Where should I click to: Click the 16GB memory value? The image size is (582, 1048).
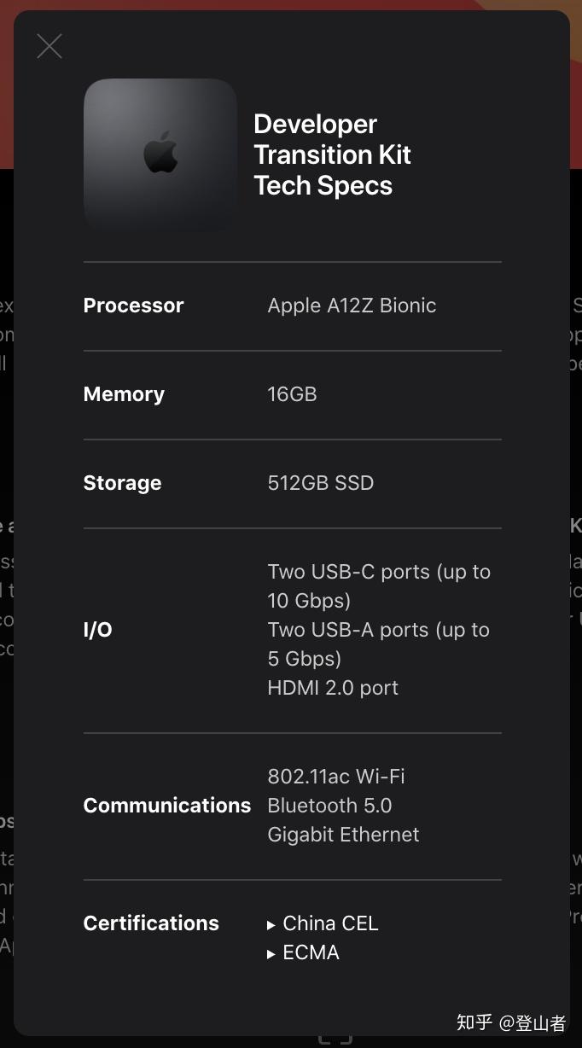[x=292, y=394]
